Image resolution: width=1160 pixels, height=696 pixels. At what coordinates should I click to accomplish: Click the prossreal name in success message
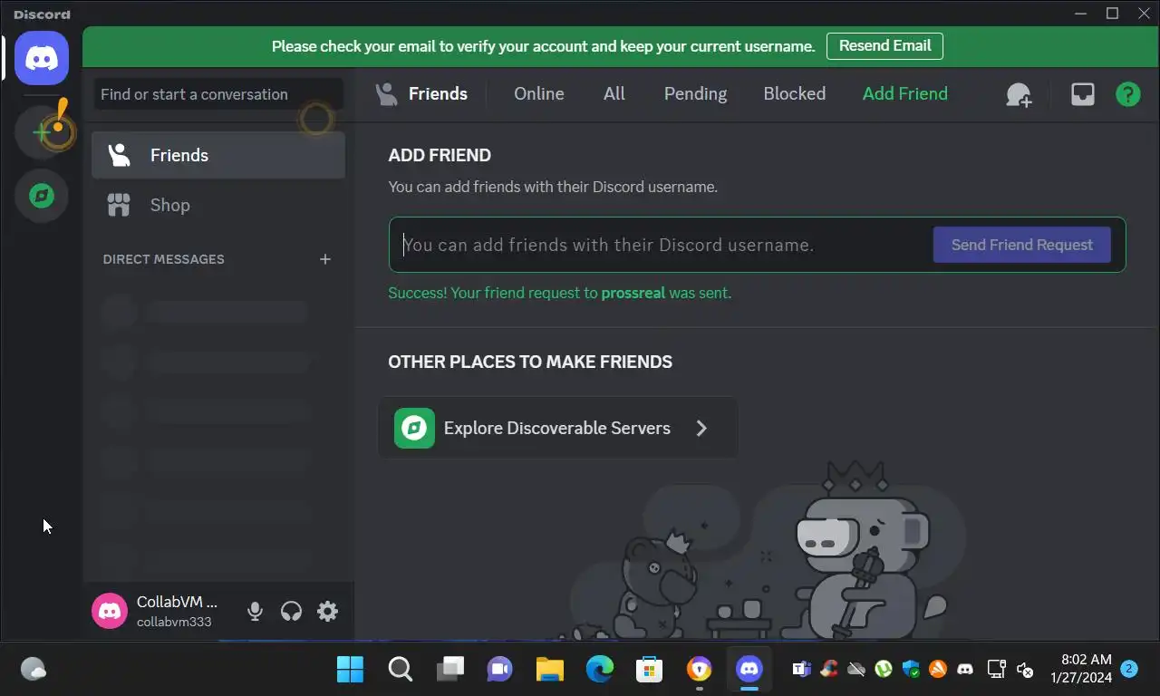point(633,293)
